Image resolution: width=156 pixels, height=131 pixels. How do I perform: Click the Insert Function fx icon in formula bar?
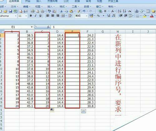point(48,27)
